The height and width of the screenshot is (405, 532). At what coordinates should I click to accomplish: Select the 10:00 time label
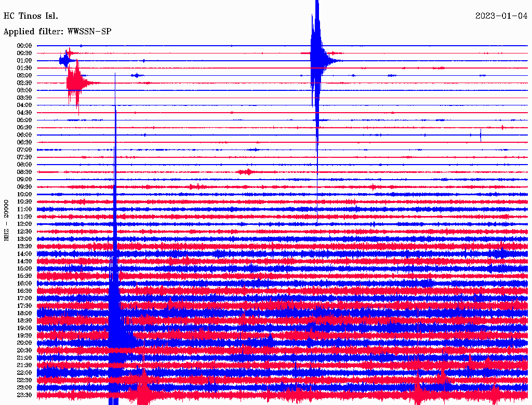click(x=24, y=194)
